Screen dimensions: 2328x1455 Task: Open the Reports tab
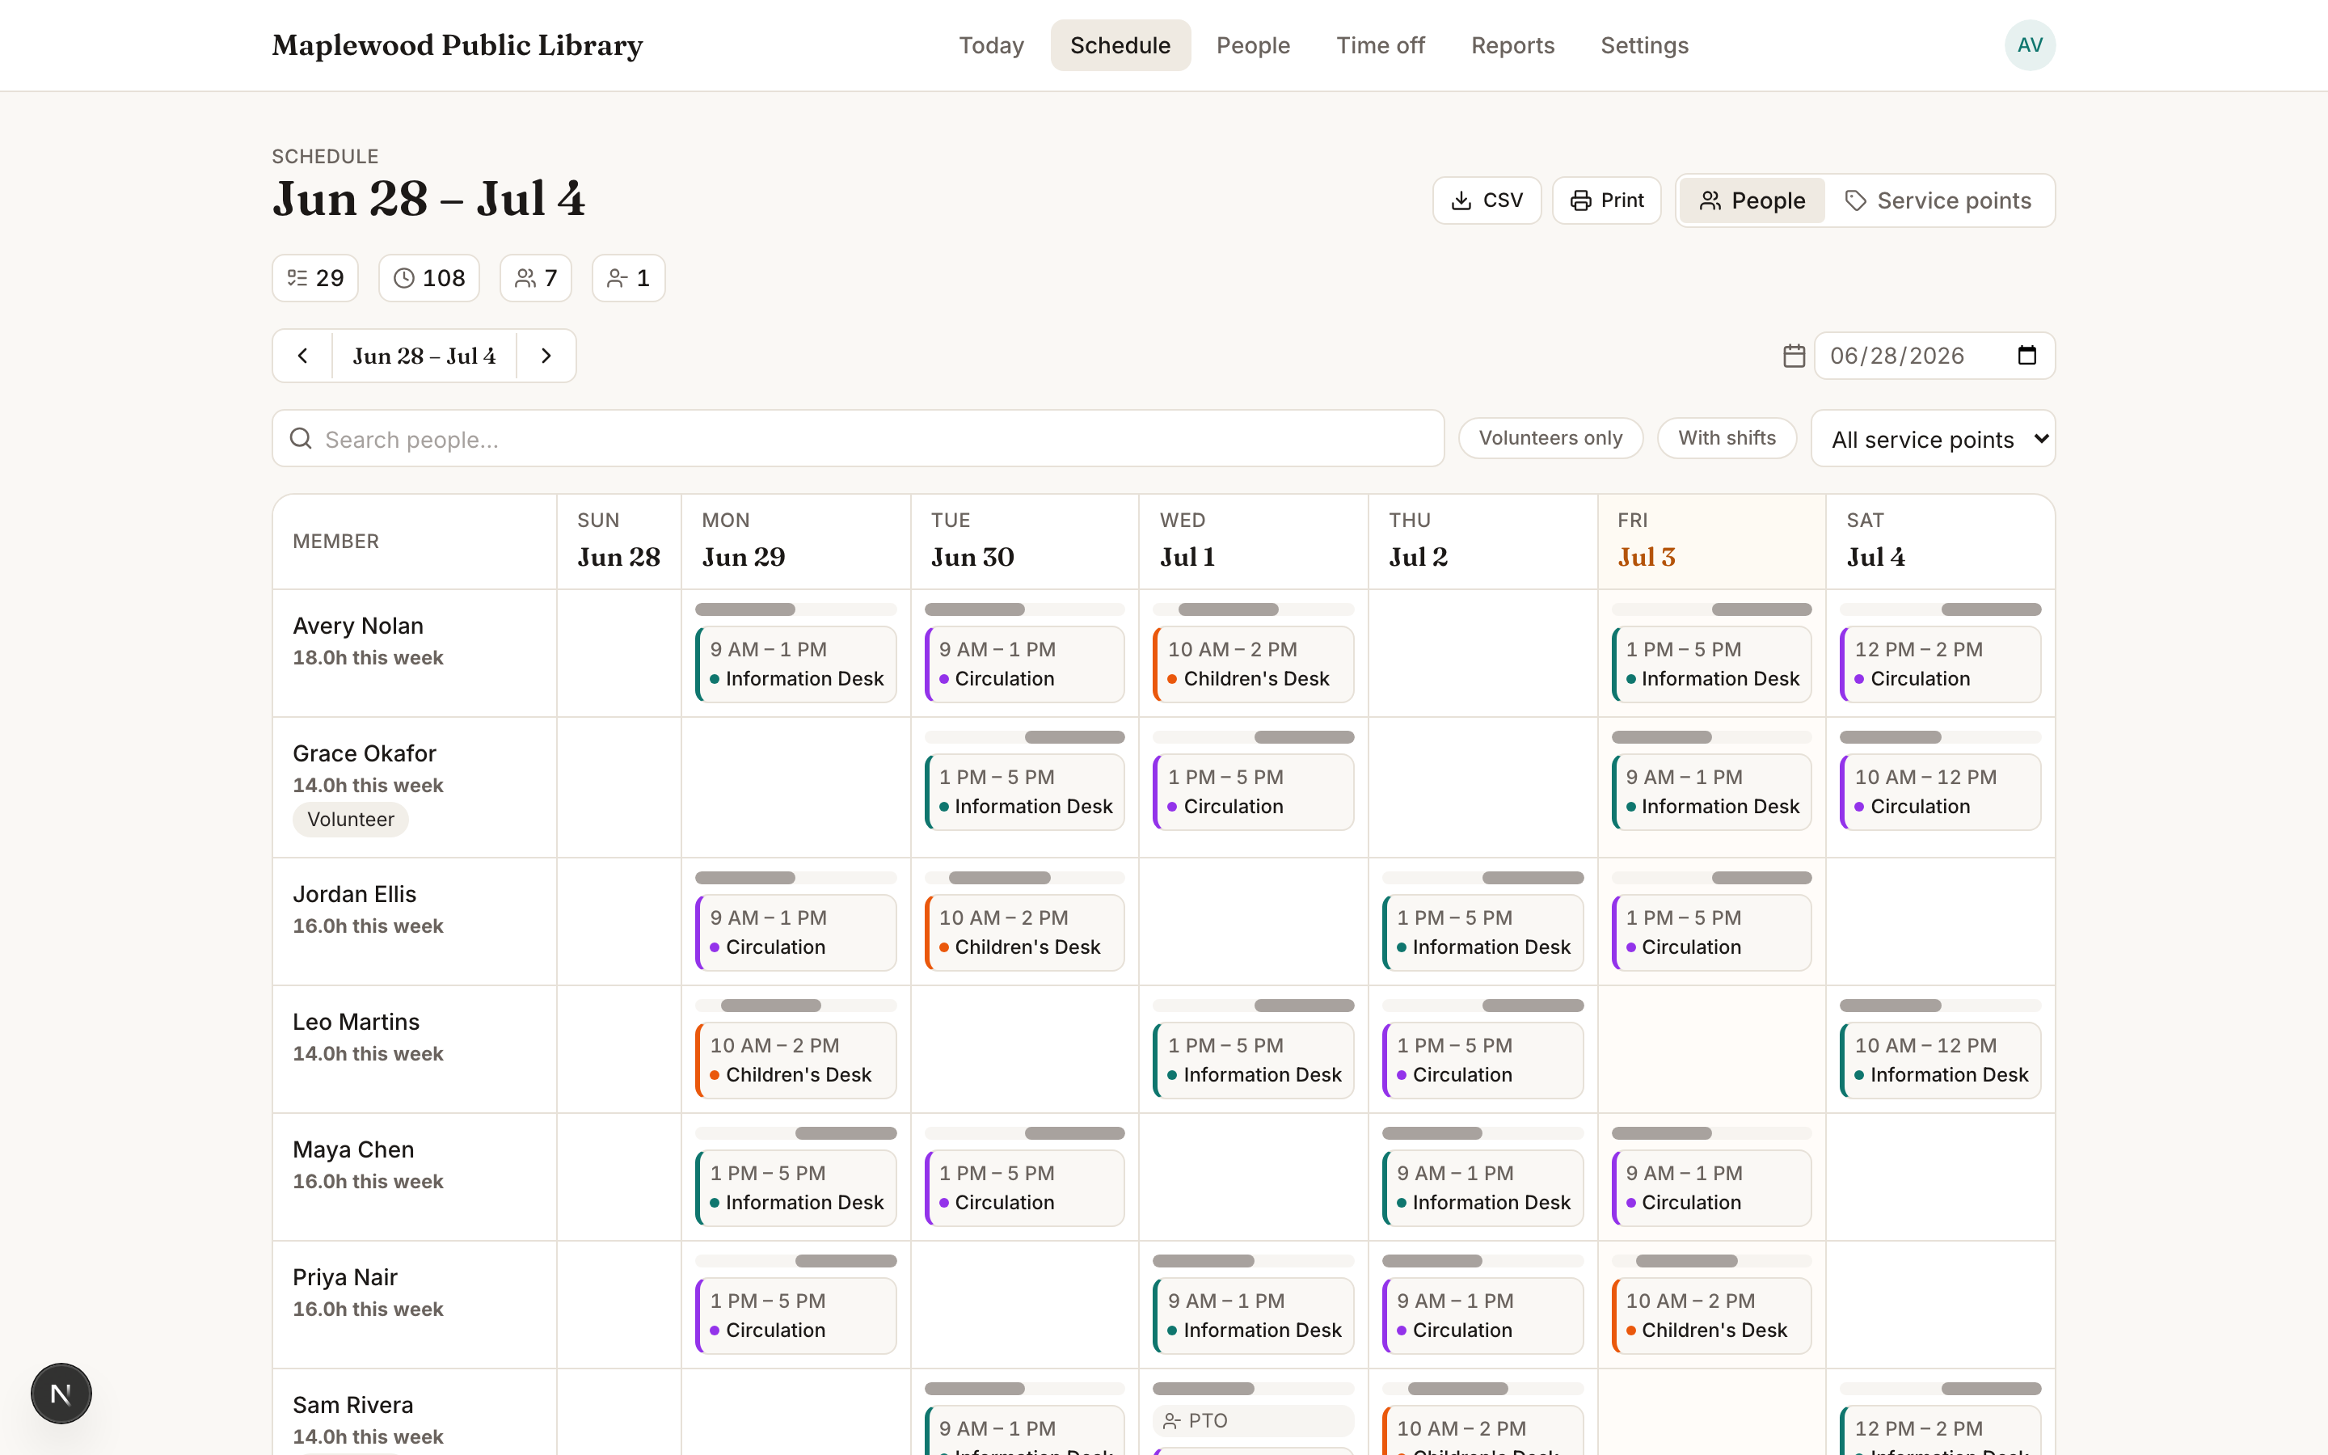click(x=1512, y=45)
